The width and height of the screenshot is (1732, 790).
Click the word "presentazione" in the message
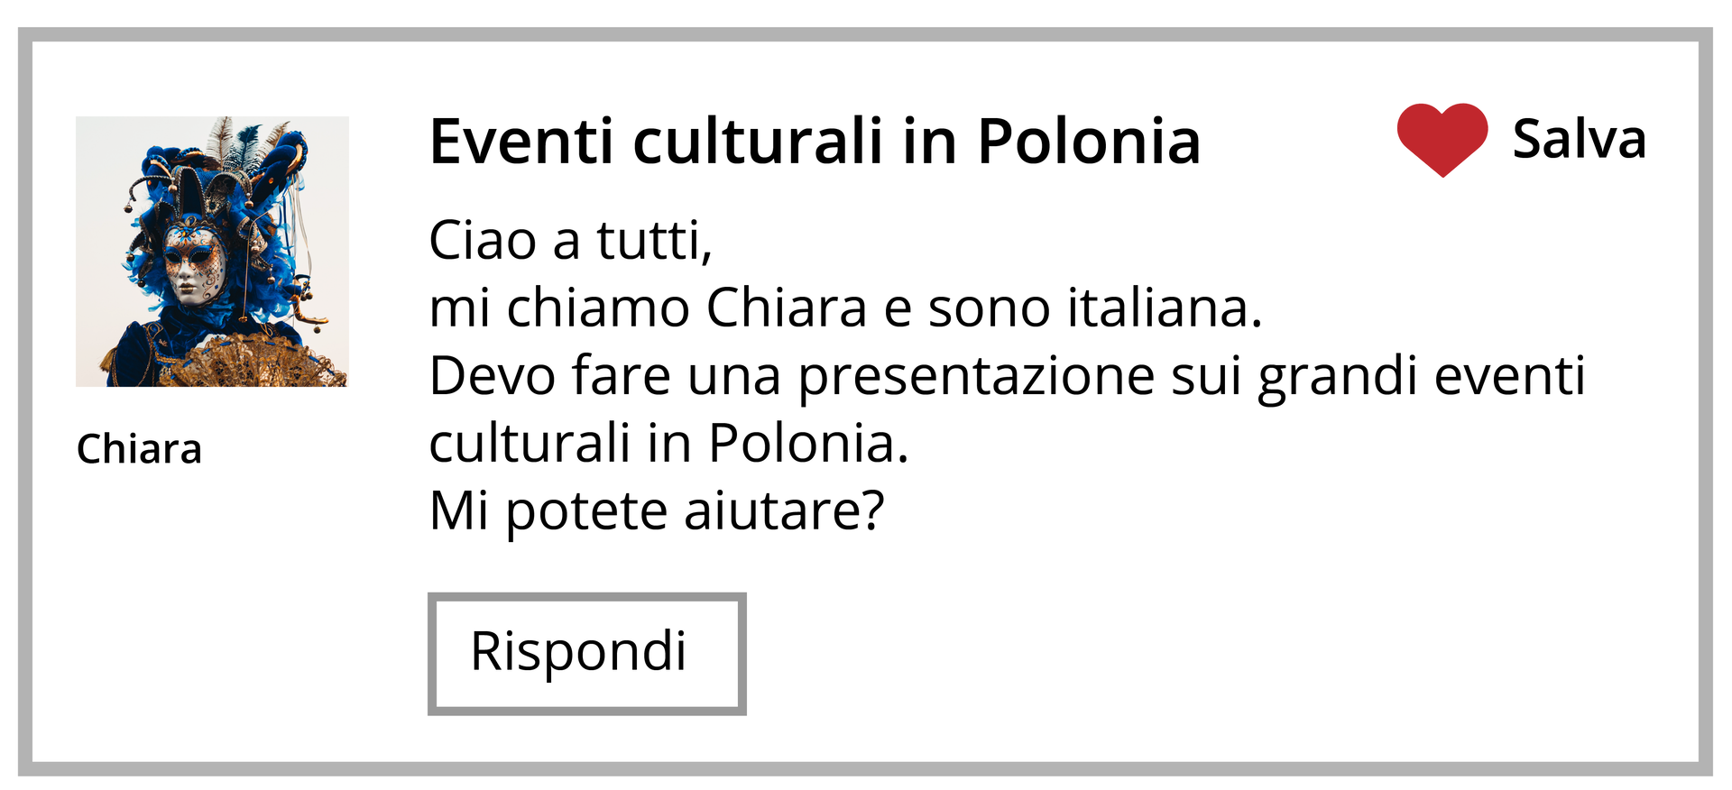(x=976, y=376)
